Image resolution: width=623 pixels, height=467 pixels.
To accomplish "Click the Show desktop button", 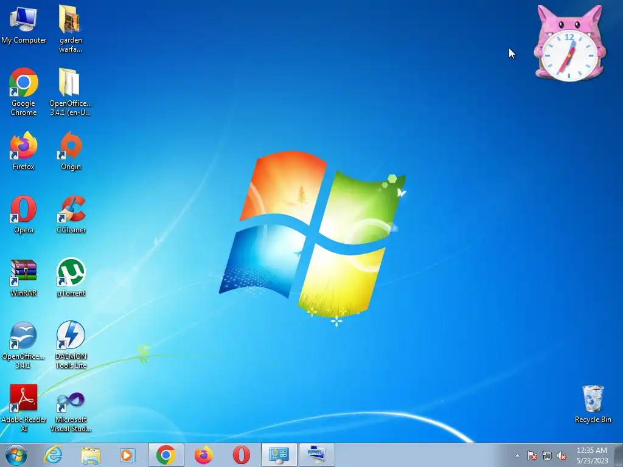I will [619, 455].
